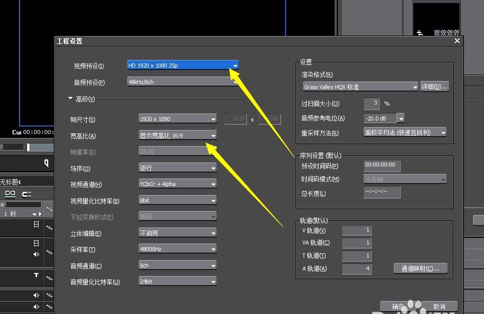This screenshot has height=314, width=484.
Task: Open the 音频预设 dropdown 48kHz/8ch
Action: pos(183,81)
